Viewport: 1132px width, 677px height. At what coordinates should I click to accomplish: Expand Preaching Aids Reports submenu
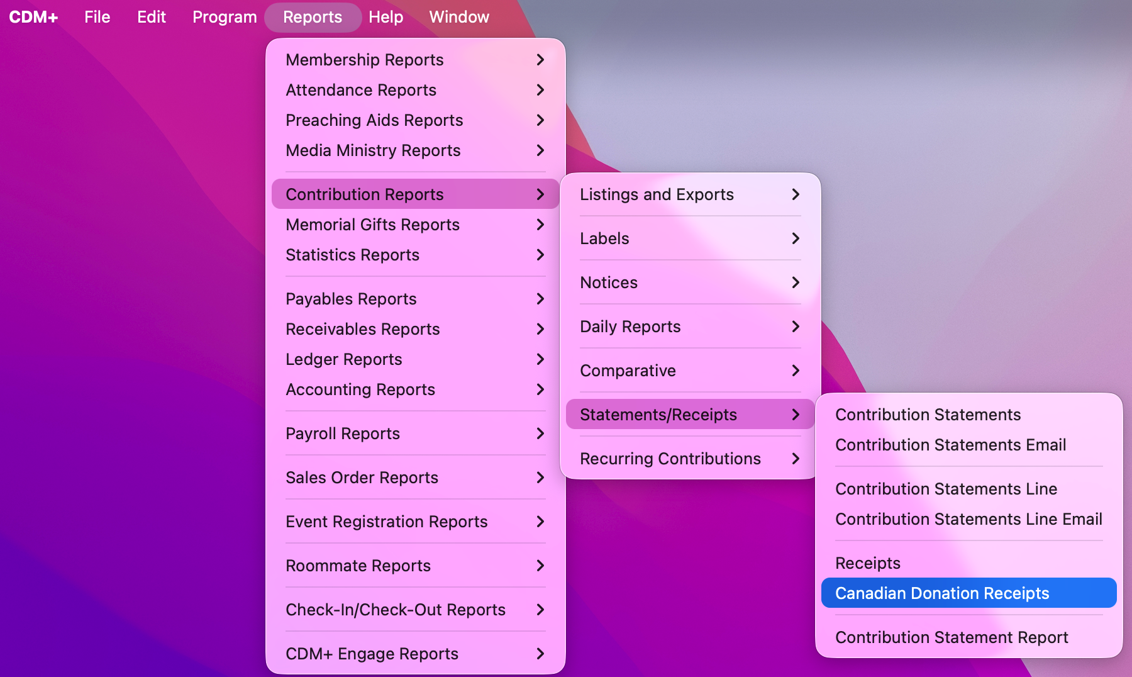point(415,120)
